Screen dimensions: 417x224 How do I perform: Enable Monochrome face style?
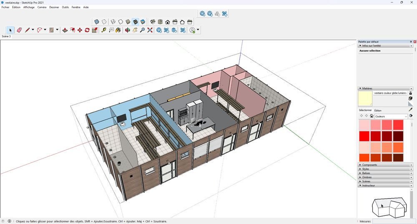[143, 22]
